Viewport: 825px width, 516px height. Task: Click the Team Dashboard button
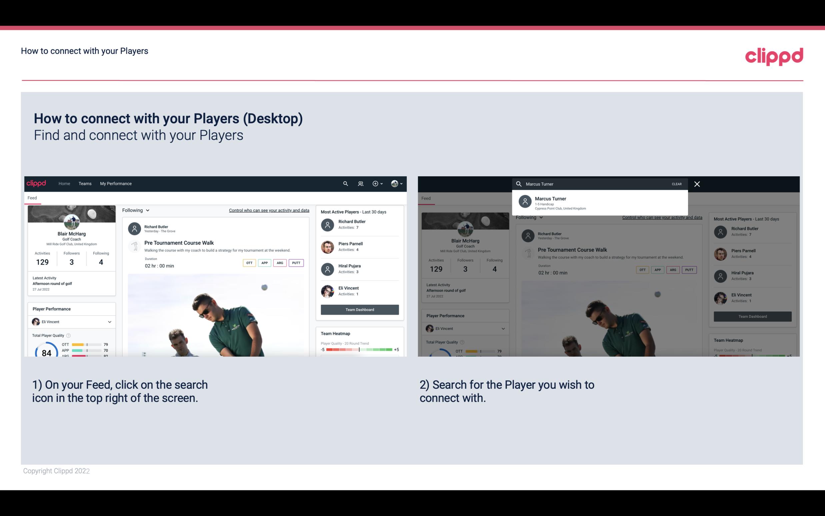pos(359,309)
